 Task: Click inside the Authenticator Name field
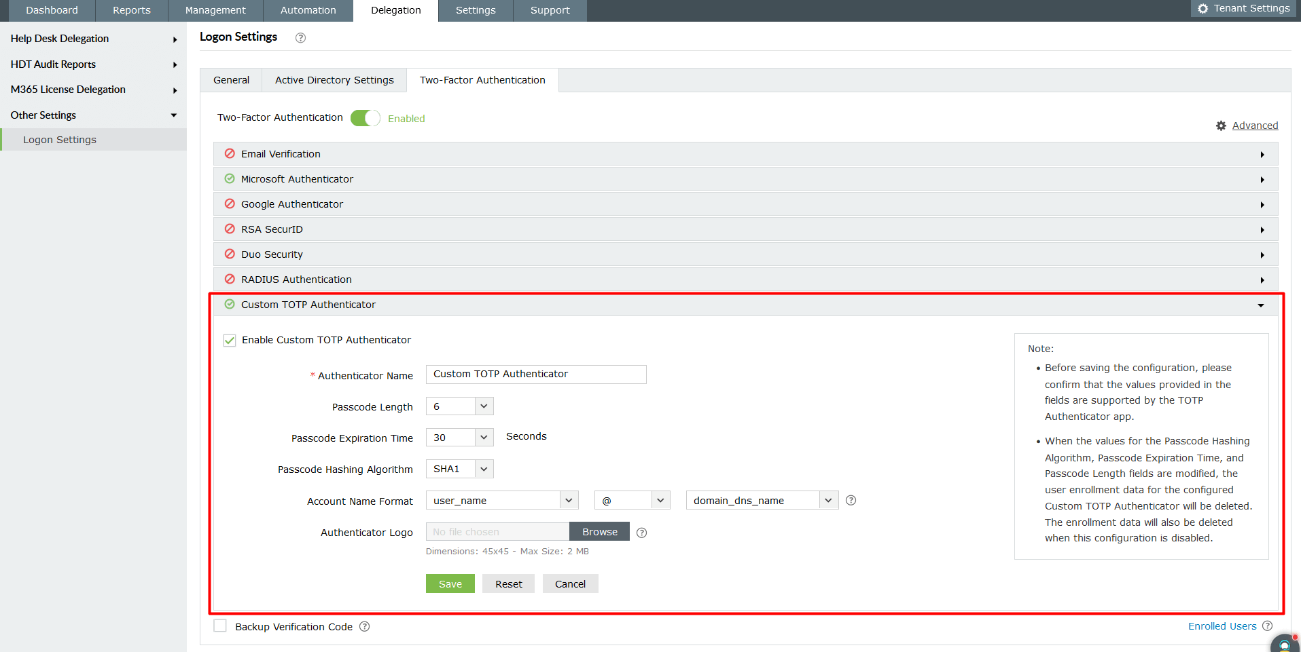coord(535,374)
